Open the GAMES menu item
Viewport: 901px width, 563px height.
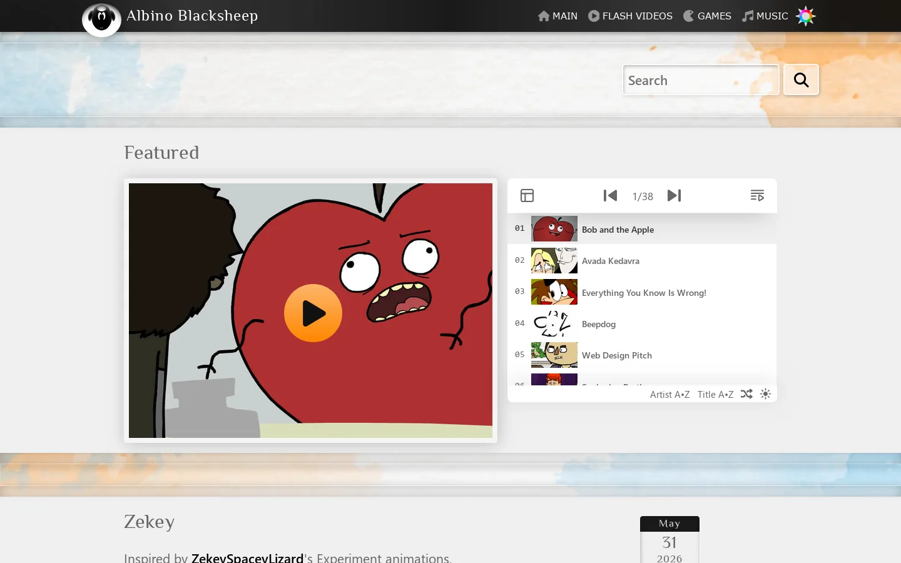tap(707, 16)
